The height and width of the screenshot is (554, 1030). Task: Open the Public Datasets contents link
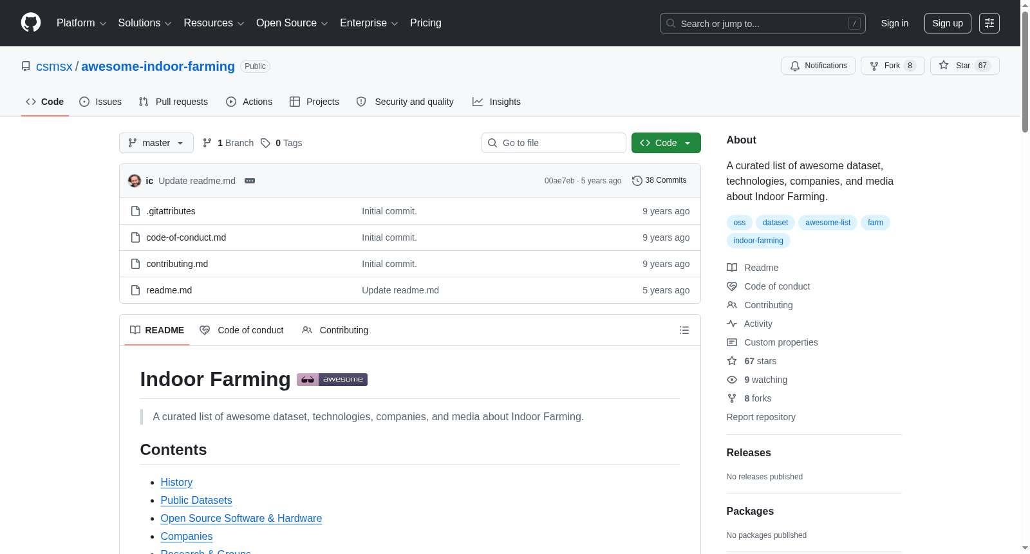click(x=196, y=501)
